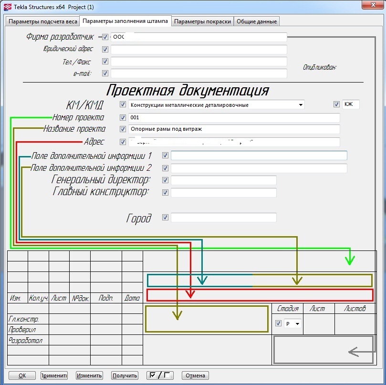Click the Название проекта input field

234,129
